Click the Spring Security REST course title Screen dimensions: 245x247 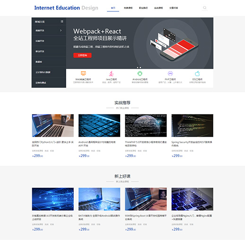point(192,144)
